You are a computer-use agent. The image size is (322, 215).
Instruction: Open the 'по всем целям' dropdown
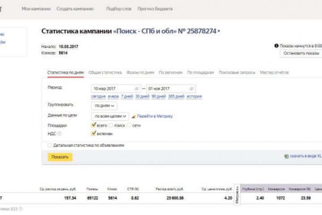110,116
